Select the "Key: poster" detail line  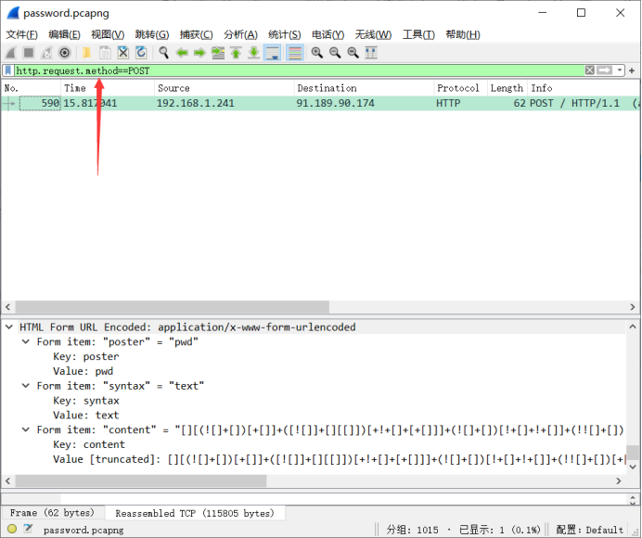86,356
